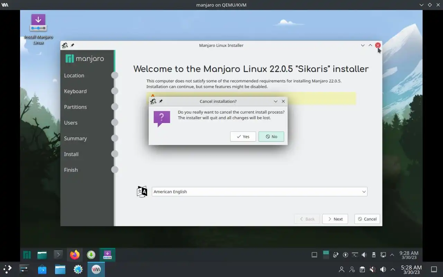
Task: Select the Install step in sidebar
Action: pyautogui.click(x=71, y=154)
